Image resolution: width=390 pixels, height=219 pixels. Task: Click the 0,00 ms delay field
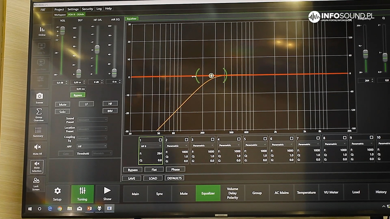(78, 89)
